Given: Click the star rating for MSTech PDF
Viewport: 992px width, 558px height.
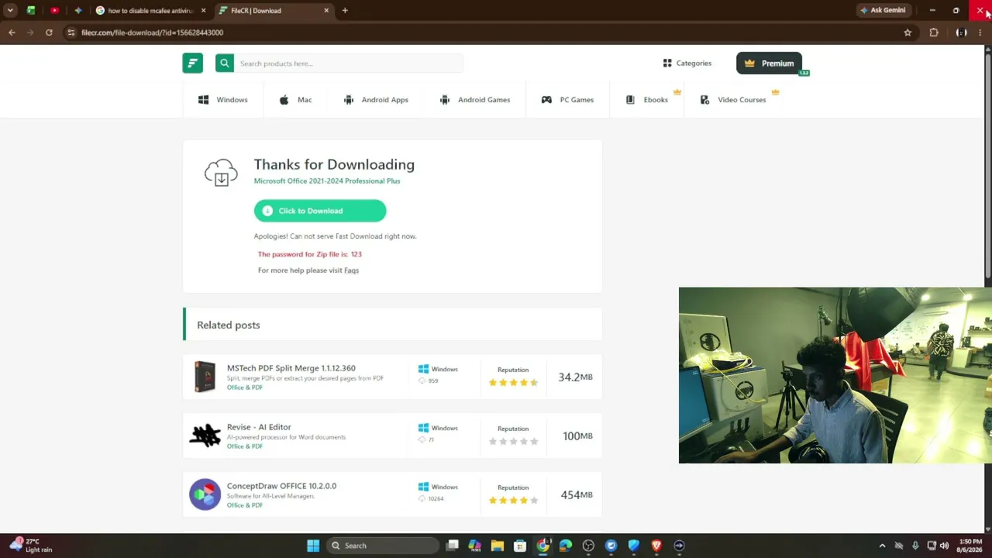Looking at the screenshot, I should click(x=513, y=382).
